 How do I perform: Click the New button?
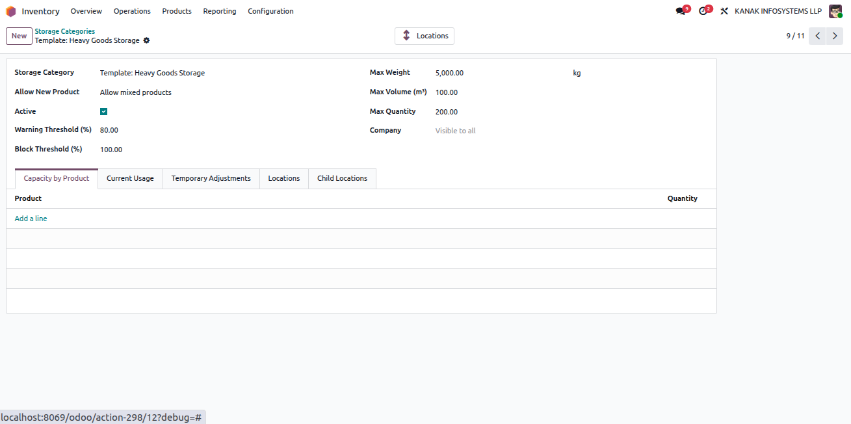point(19,36)
